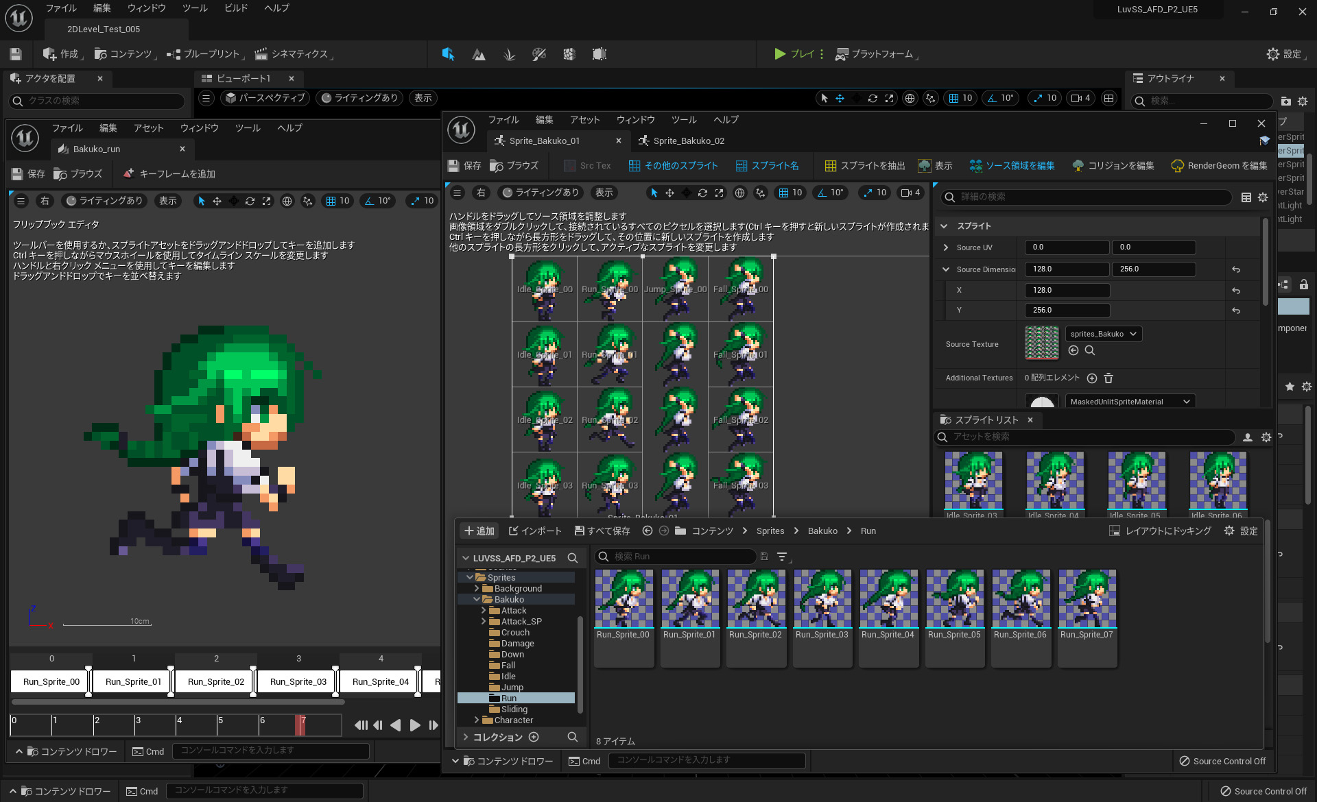Open content browser filter icon
This screenshot has height=802, width=1317.
(782, 557)
